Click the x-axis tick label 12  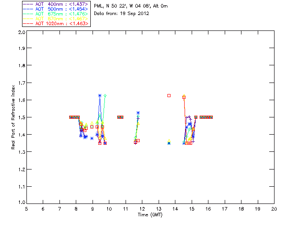coord(142,209)
